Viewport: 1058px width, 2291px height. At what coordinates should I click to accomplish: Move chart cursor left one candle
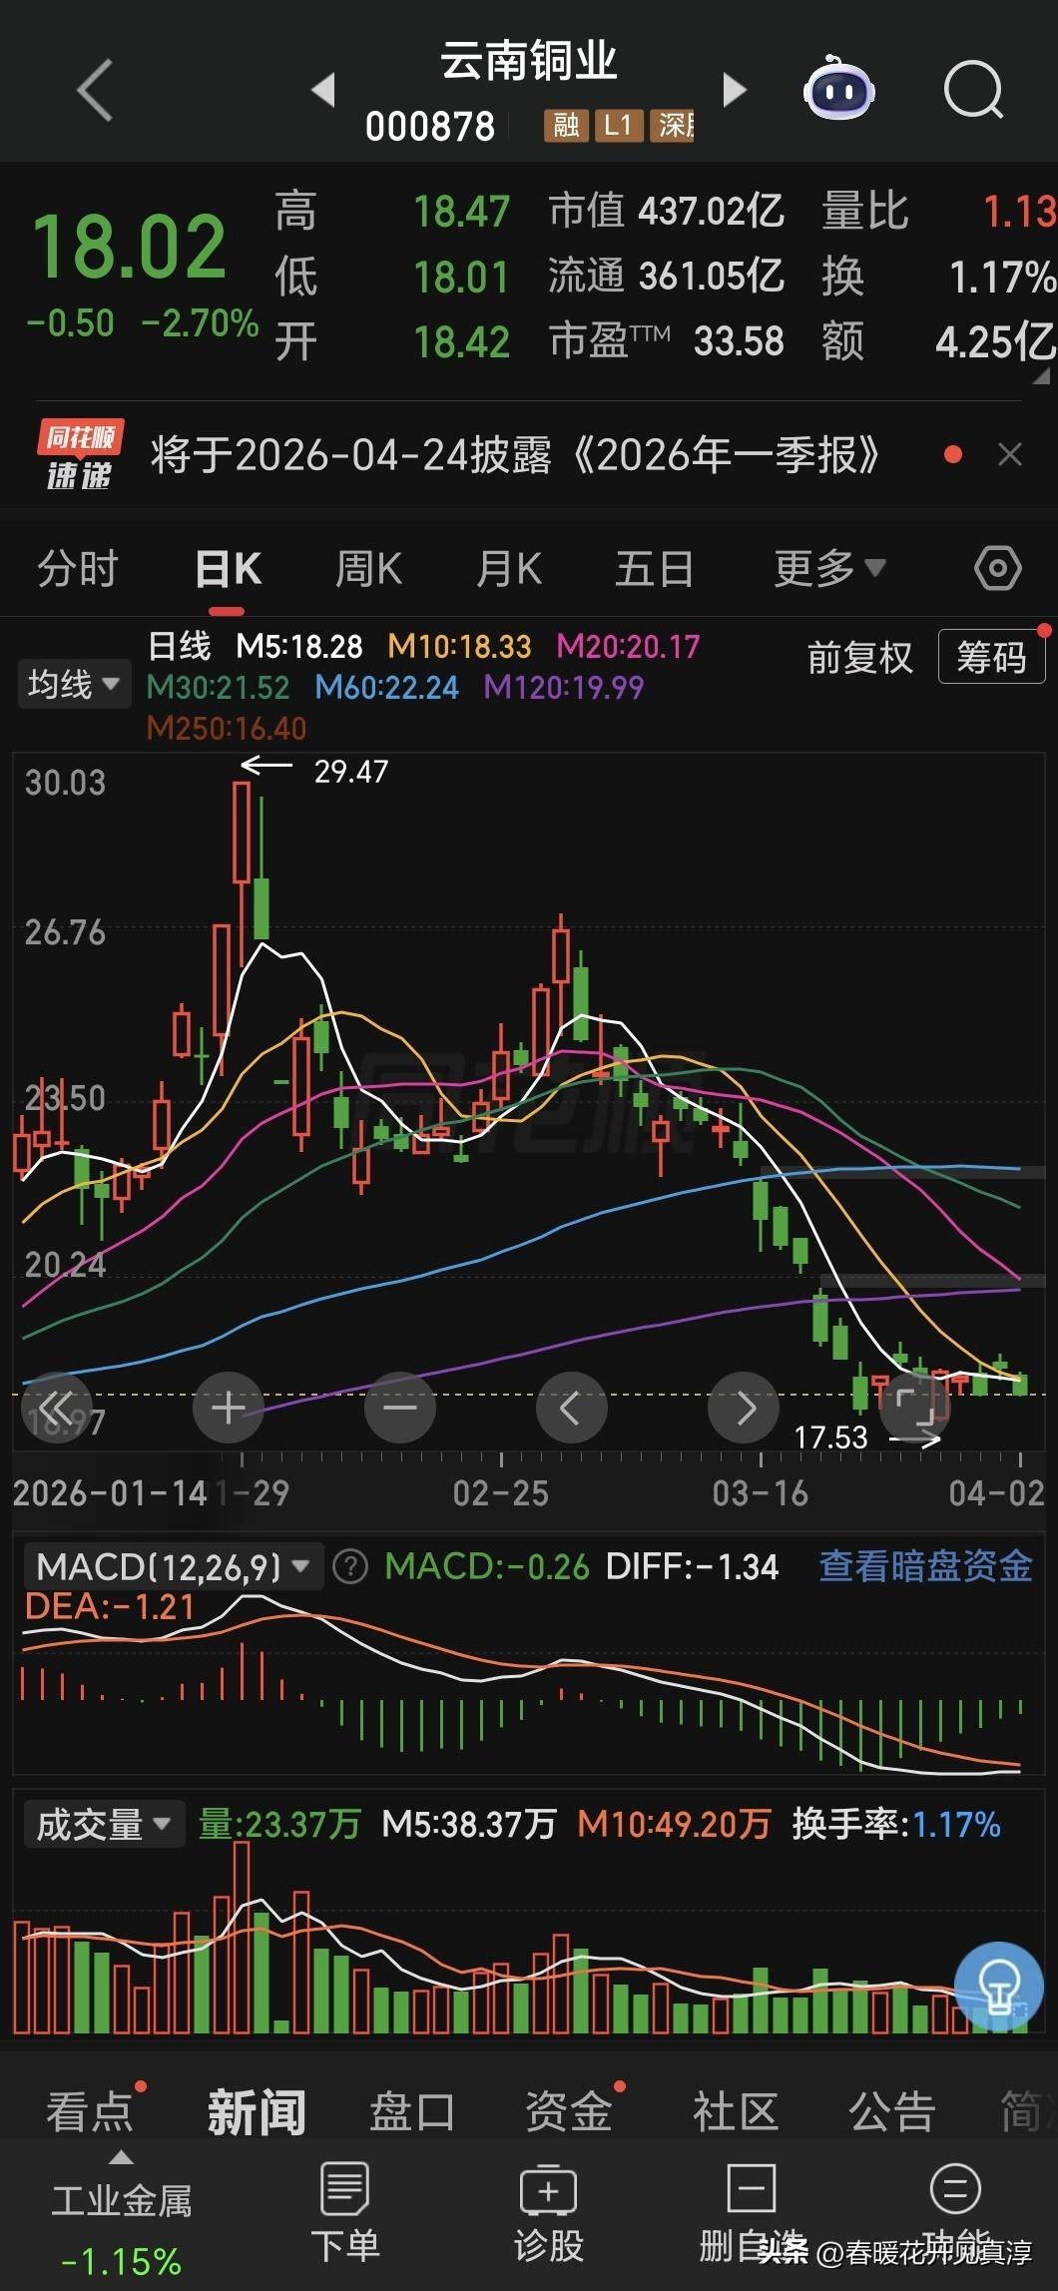572,1408
